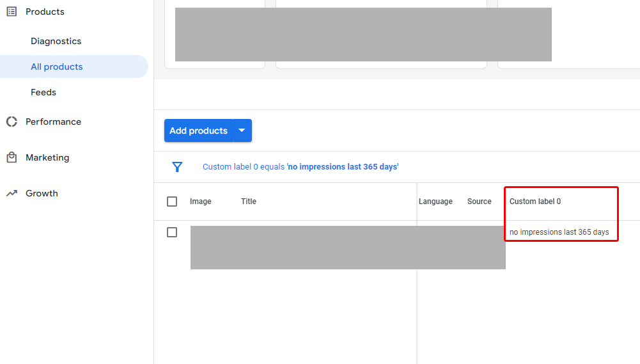This screenshot has width=640, height=364.
Task: Select All products in the sidebar
Action: pos(57,67)
